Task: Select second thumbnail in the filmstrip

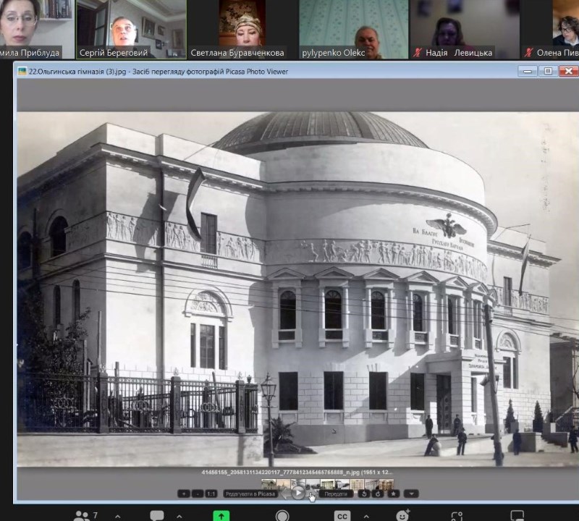Action: coord(284,484)
